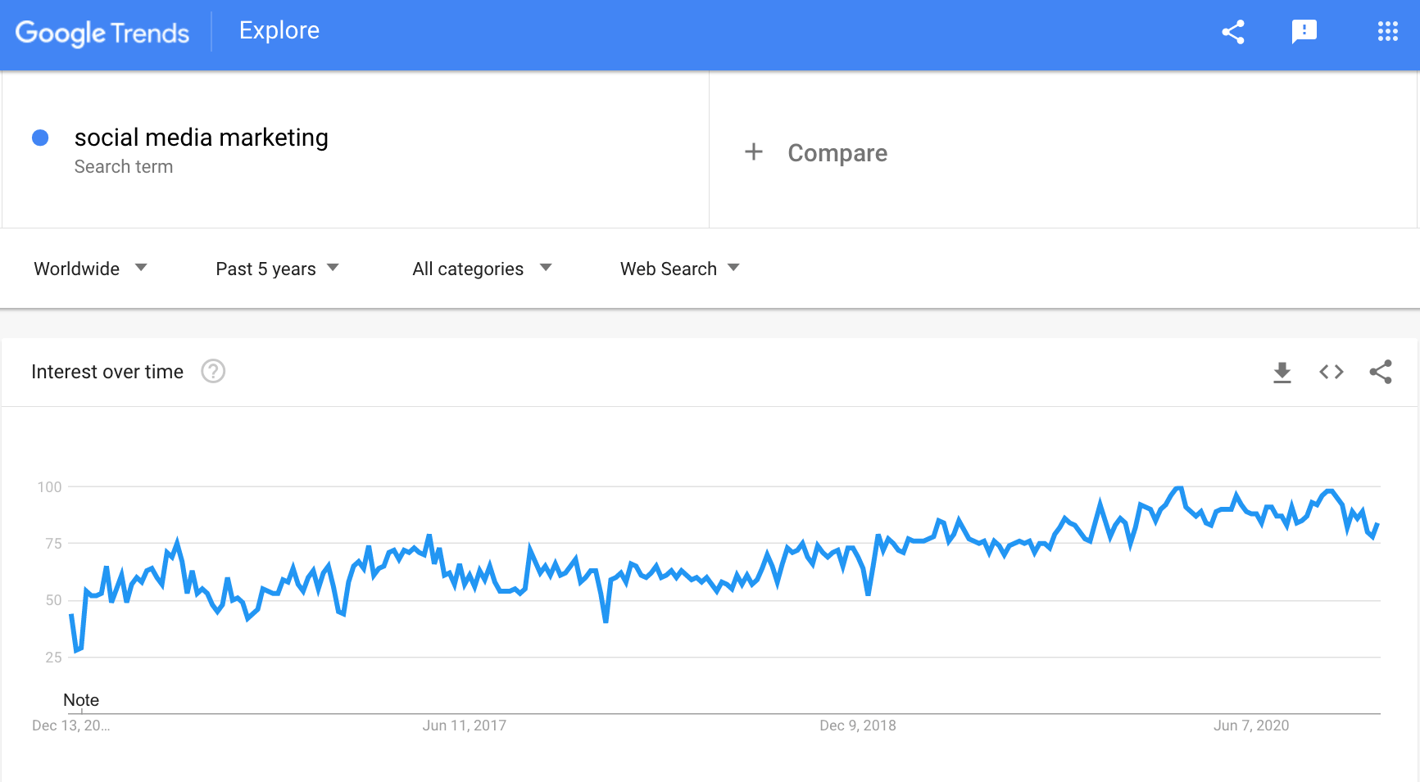Click the Compare button
Screen dimensions: 1420x782
click(x=837, y=153)
